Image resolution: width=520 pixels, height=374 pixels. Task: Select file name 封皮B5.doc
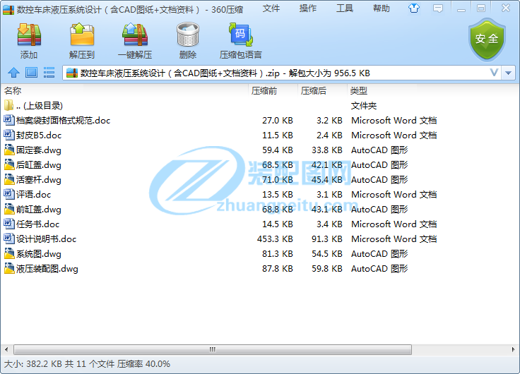39,135
